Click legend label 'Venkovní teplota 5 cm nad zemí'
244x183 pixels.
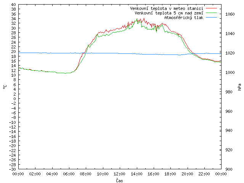pos(169,13)
